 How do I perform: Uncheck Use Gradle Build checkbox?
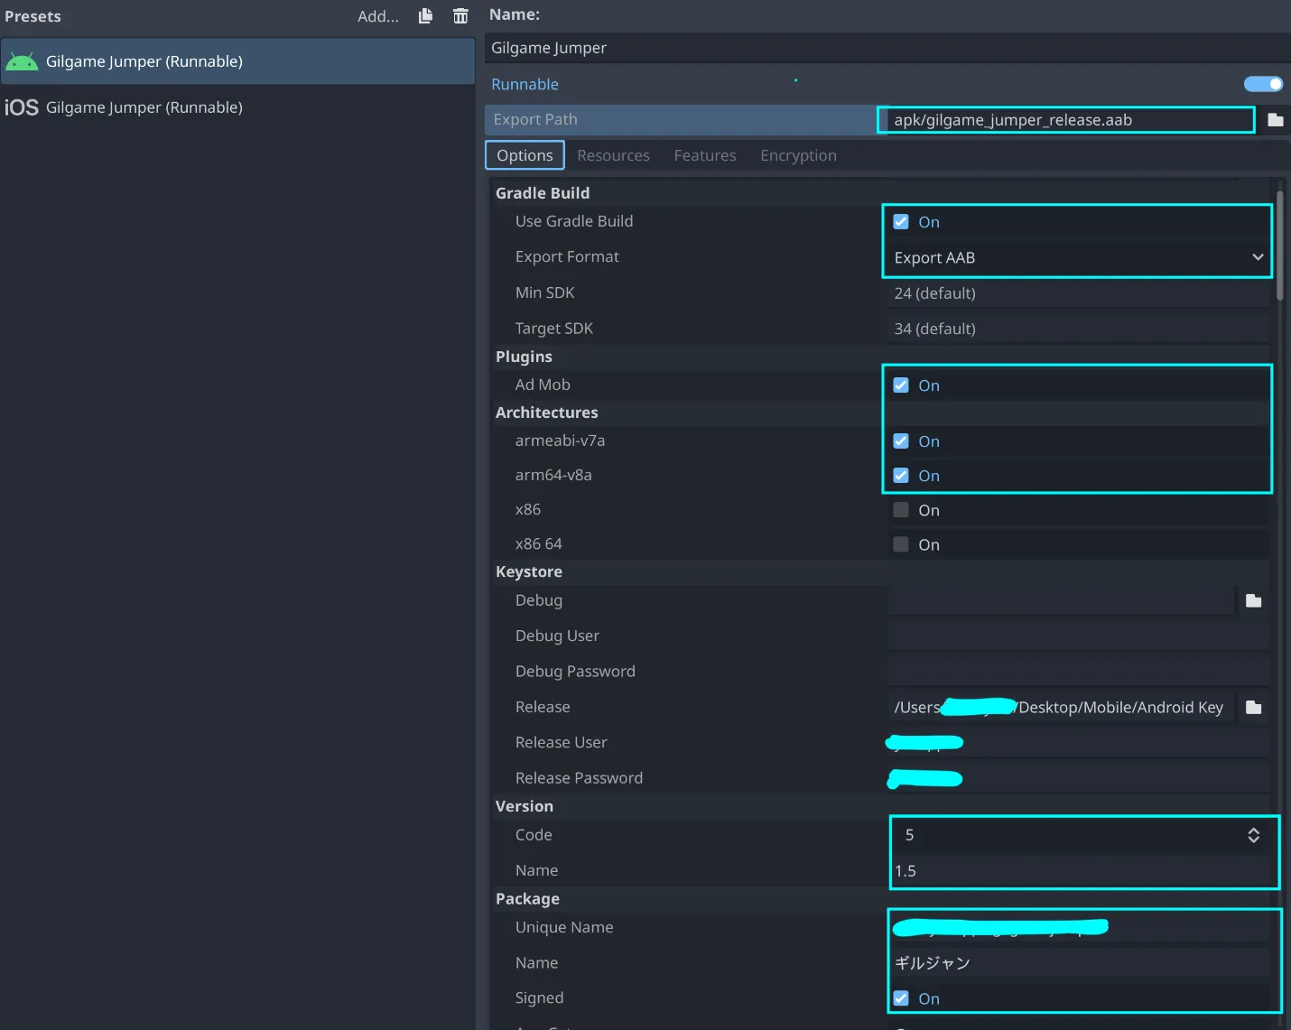(901, 222)
